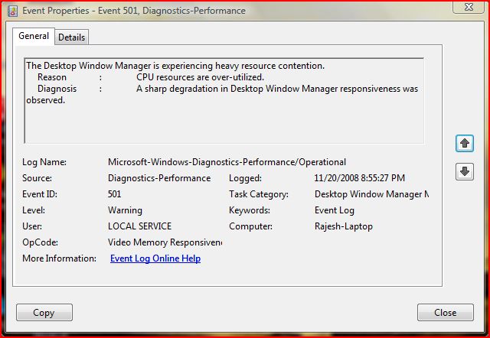The image size is (490, 338).
Task: Switch to the Details tab
Action: [71, 37]
